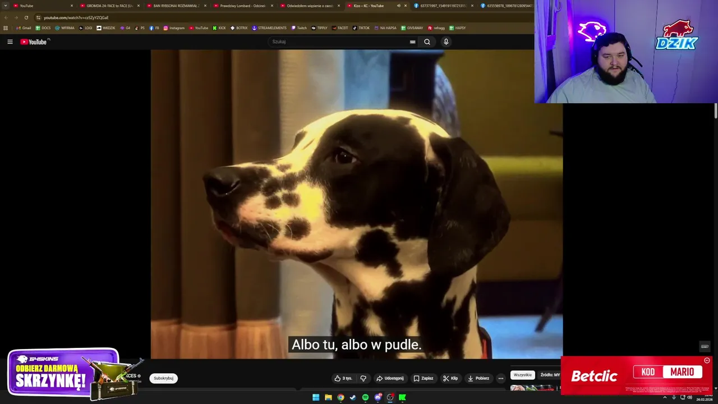Open the HAPSY bookmark
The height and width of the screenshot is (404, 718).
point(457,28)
